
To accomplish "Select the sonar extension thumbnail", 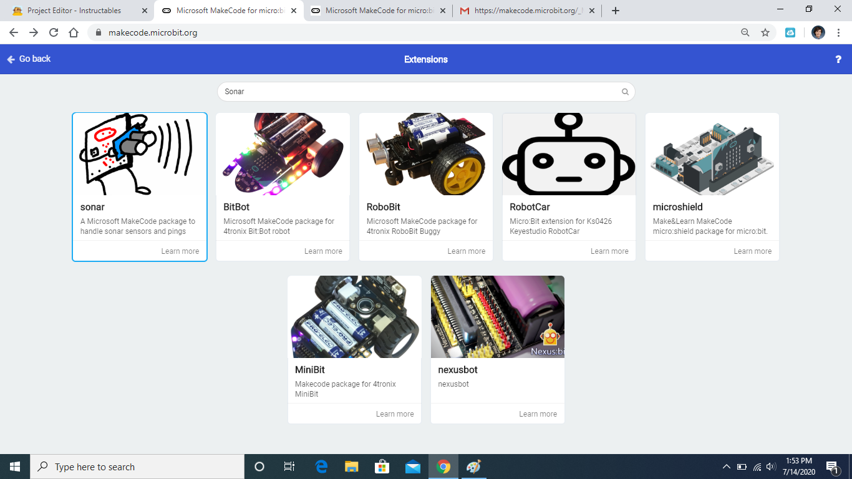I will pos(140,154).
